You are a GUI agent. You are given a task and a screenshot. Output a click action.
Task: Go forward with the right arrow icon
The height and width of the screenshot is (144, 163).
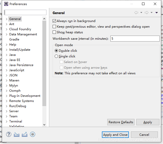click(x=147, y=13)
